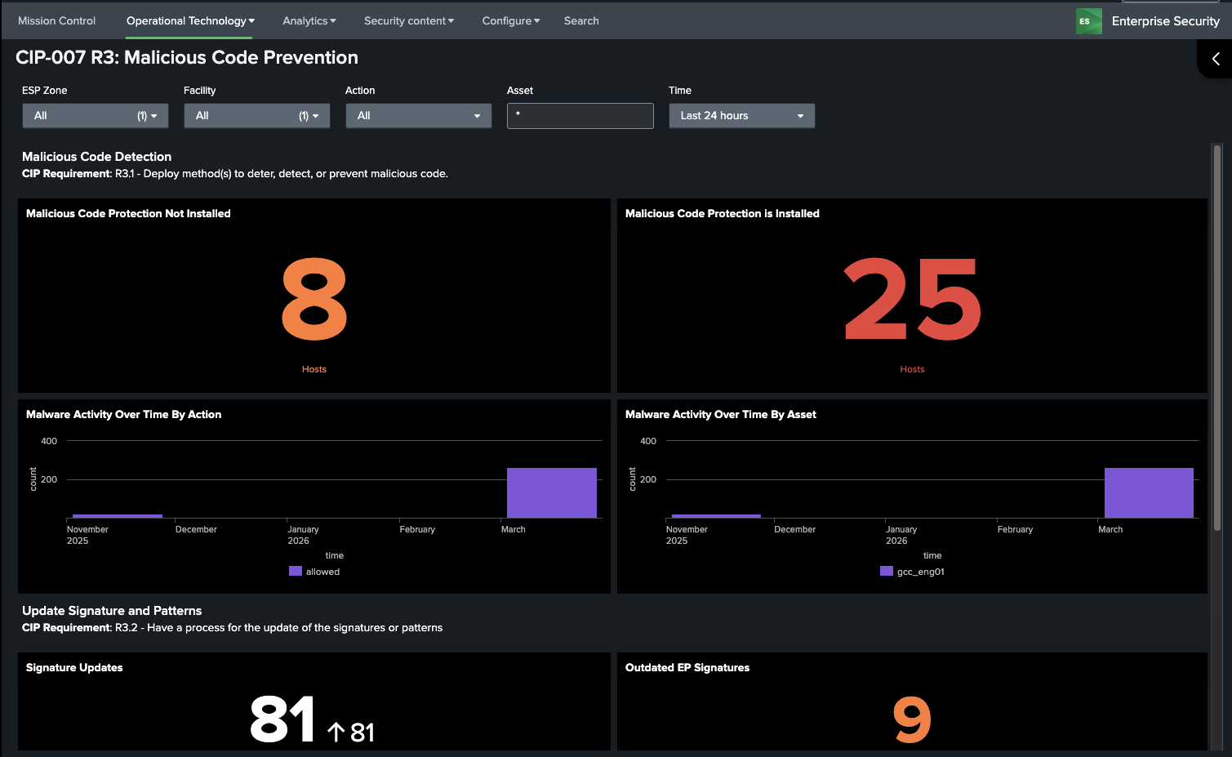1232x757 pixels.
Task: Open the Security content menu
Action: coord(408,21)
